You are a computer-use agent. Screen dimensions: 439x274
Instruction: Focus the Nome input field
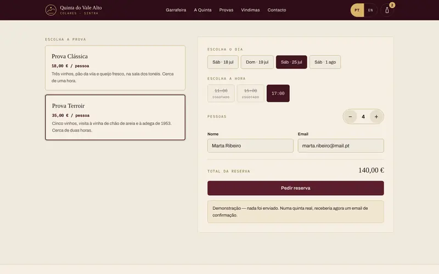pos(250,146)
